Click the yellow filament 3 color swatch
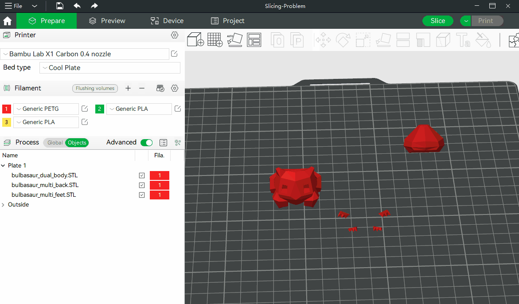The height and width of the screenshot is (304, 519). point(7,122)
